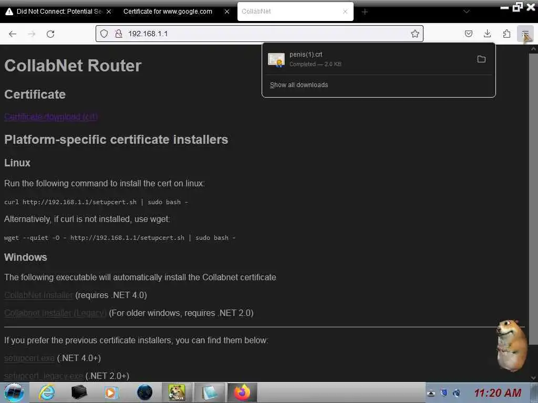Click the insecure connection padlock icon
This screenshot has height=403, width=538.
click(118, 34)
